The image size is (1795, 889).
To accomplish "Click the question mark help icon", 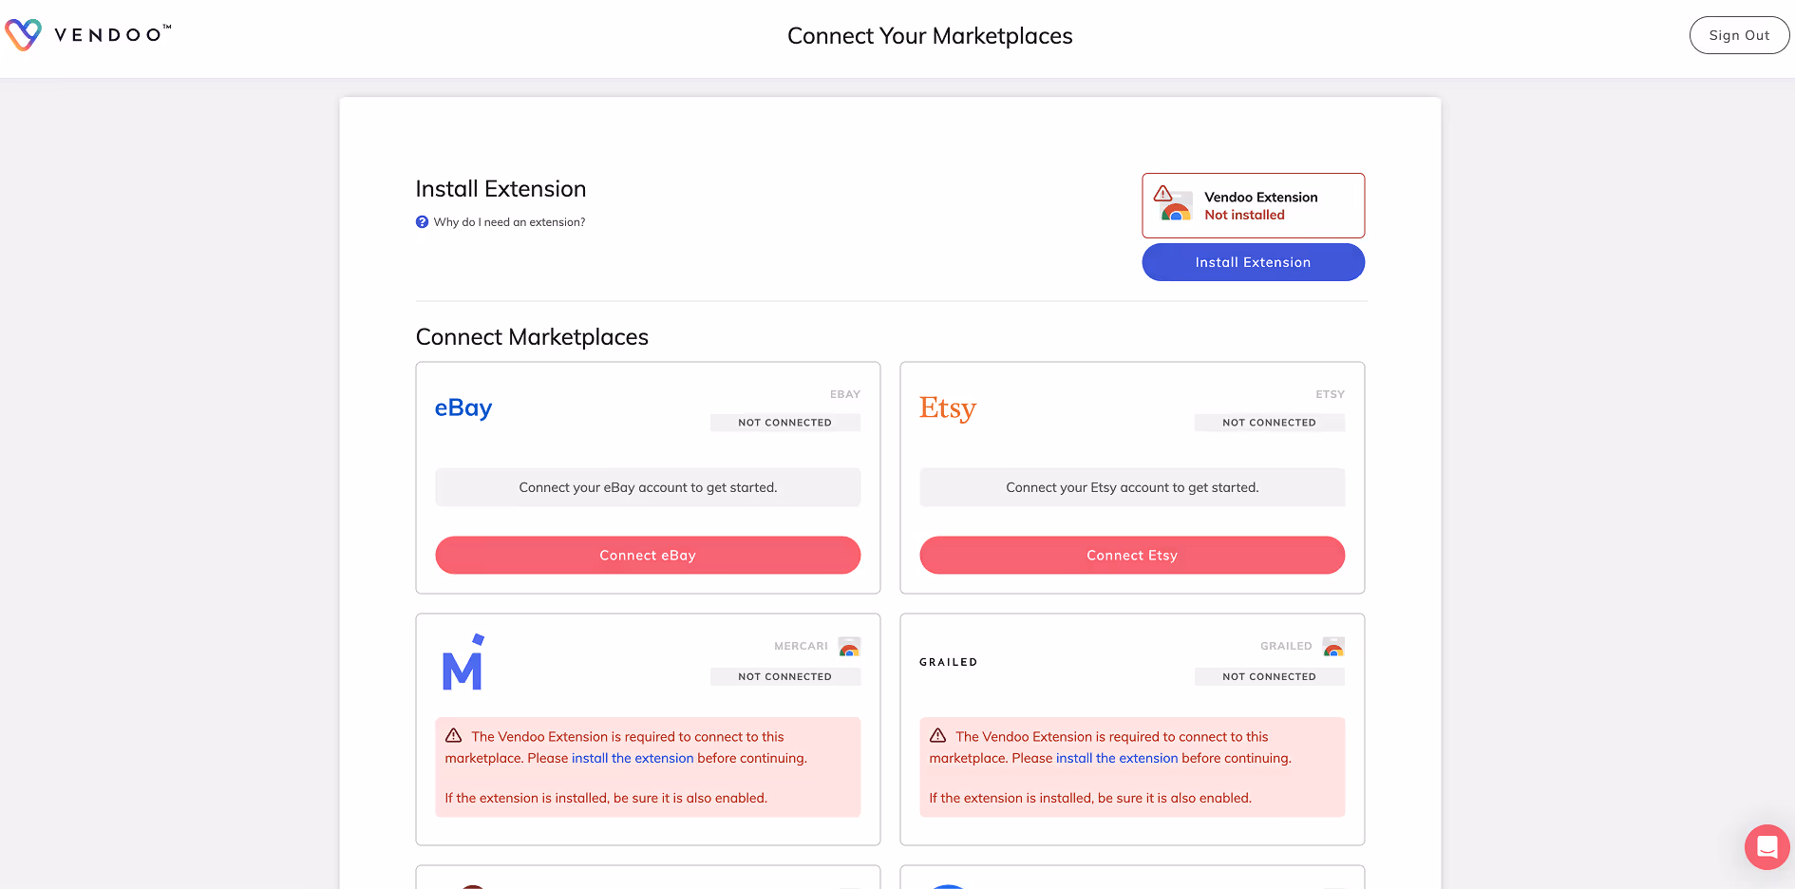I will 421,221.
